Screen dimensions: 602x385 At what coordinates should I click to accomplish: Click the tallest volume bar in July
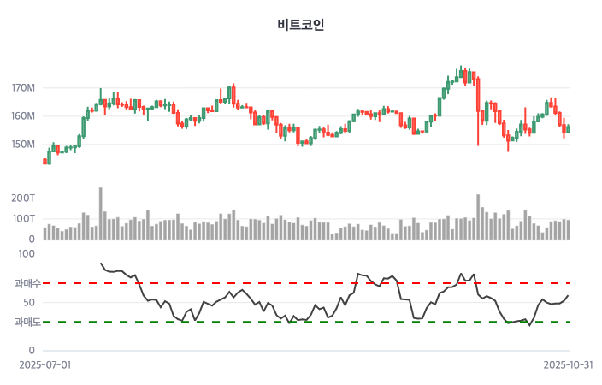coord(100,213)
